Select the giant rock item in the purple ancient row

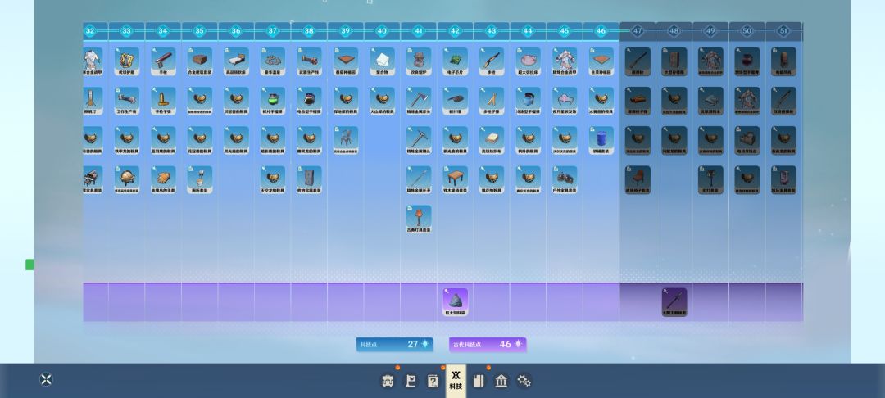point(455,302)
